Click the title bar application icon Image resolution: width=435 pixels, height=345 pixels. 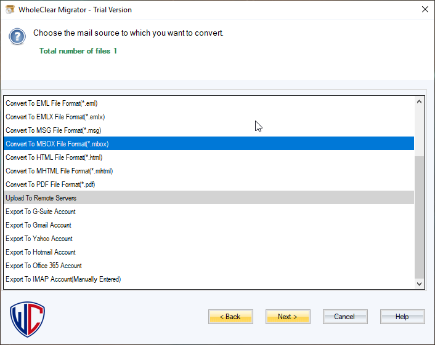pos(10,9)
